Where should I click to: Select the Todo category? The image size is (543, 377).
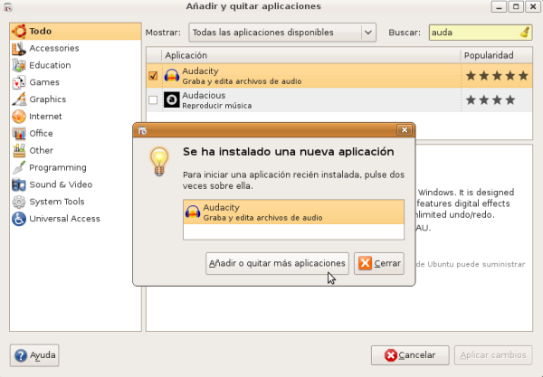point(40,32)
